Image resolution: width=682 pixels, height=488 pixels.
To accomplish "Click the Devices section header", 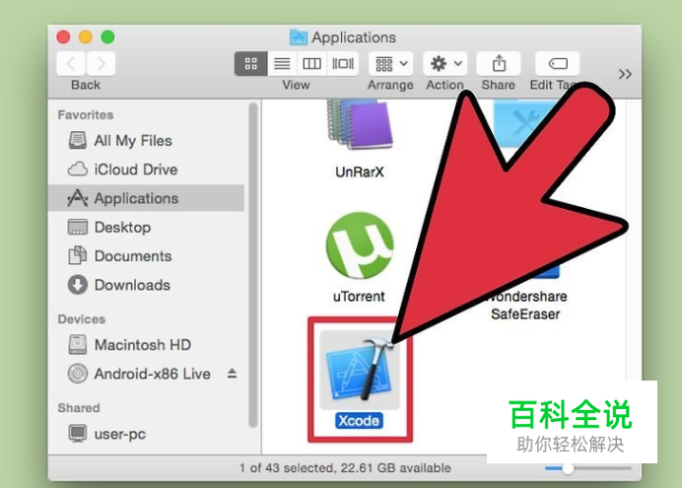I will click(x=82, y=319).
